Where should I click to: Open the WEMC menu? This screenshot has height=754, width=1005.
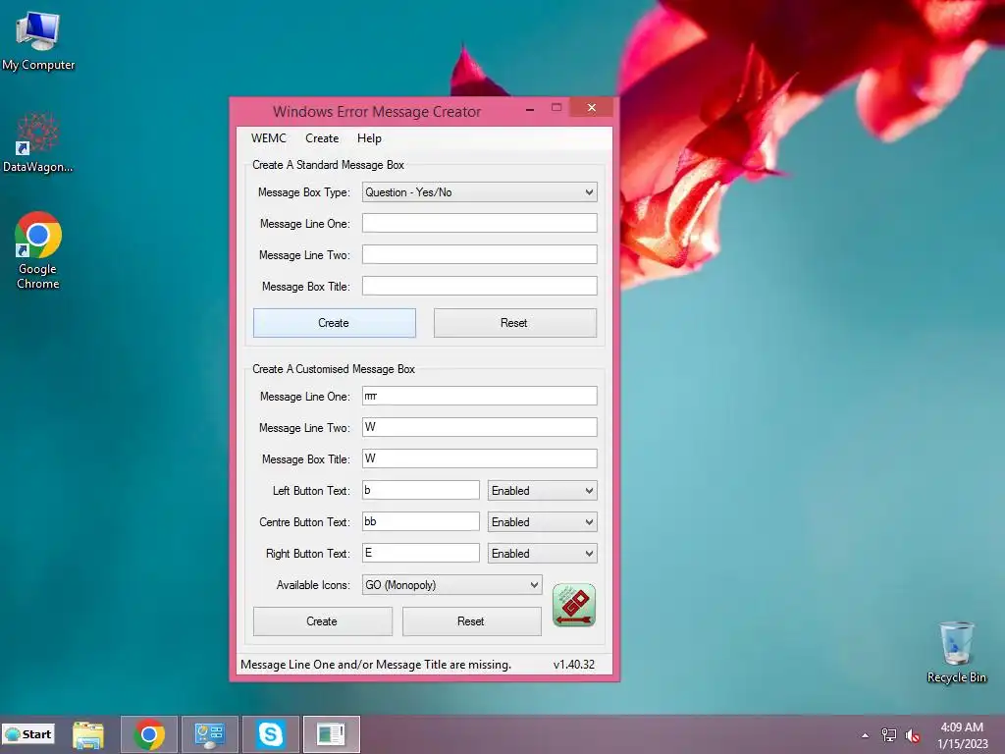269,138
